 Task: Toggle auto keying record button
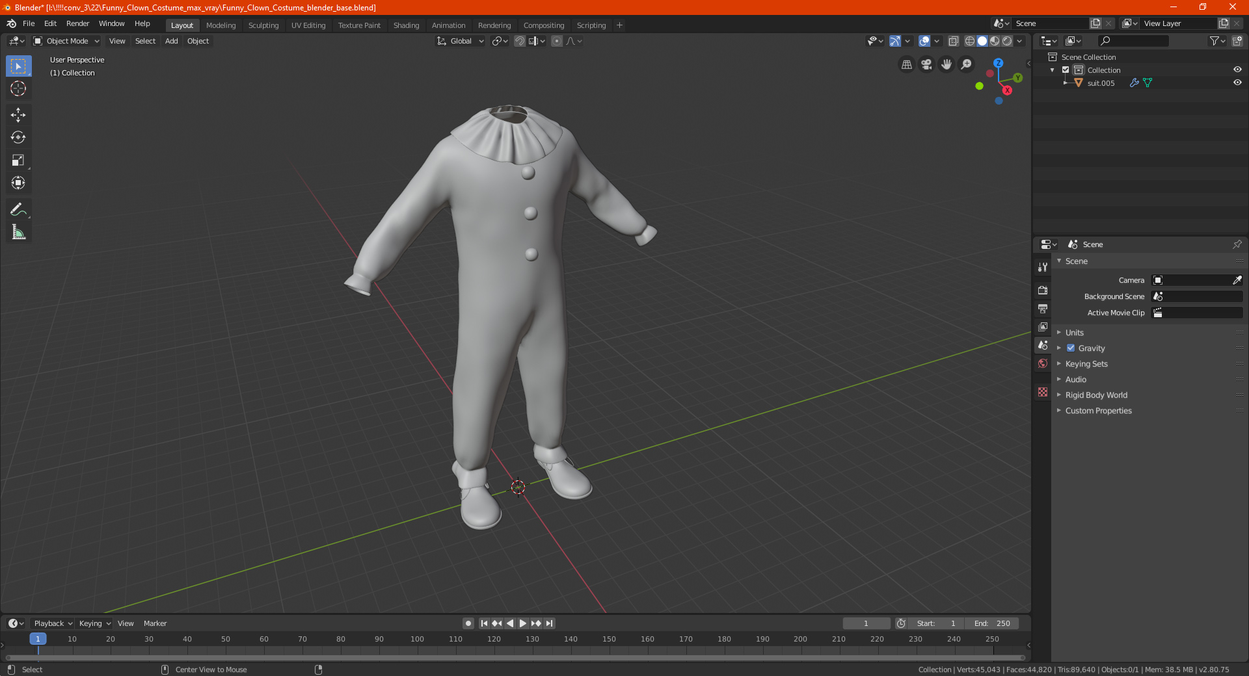[468, 623]
